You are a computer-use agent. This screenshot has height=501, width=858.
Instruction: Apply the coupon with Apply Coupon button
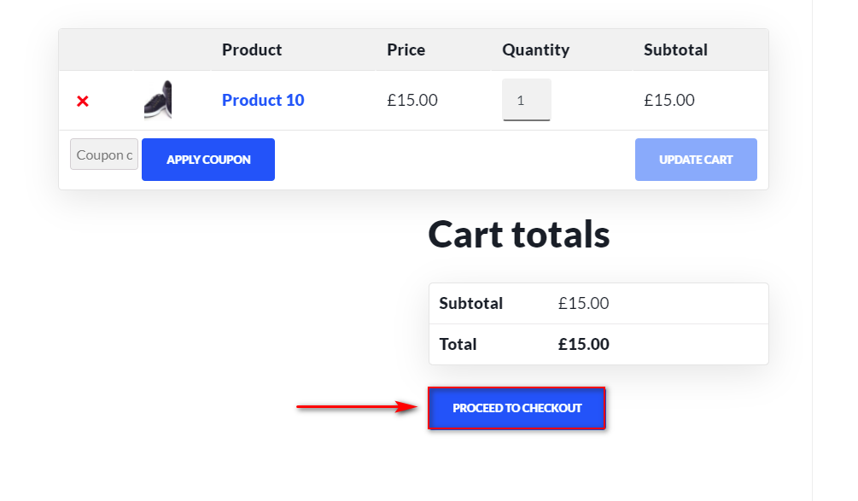208,160
